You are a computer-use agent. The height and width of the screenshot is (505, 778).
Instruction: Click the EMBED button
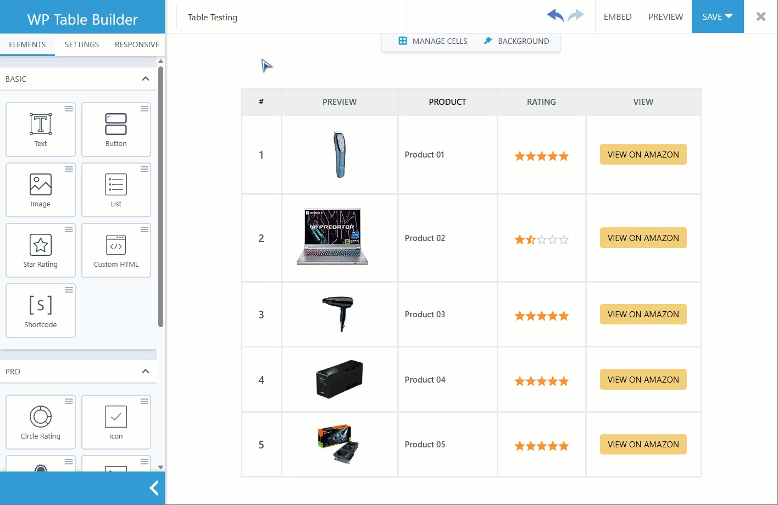618,17
